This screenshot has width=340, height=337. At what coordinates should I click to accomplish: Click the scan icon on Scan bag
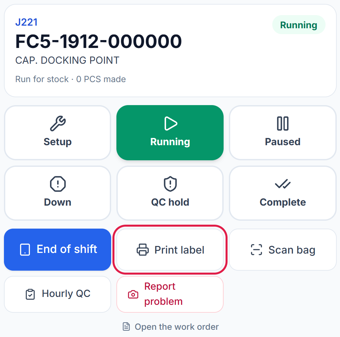point(256,250)
